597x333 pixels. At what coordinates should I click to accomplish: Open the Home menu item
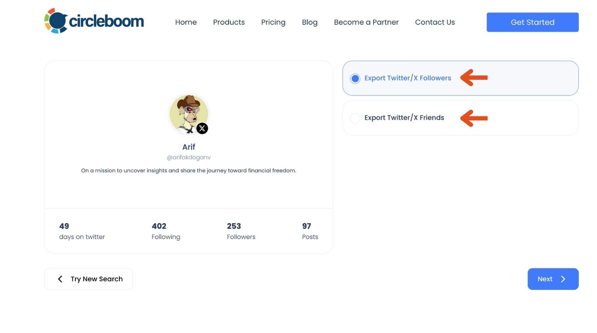pyautogui.click(x=186, y=22)
